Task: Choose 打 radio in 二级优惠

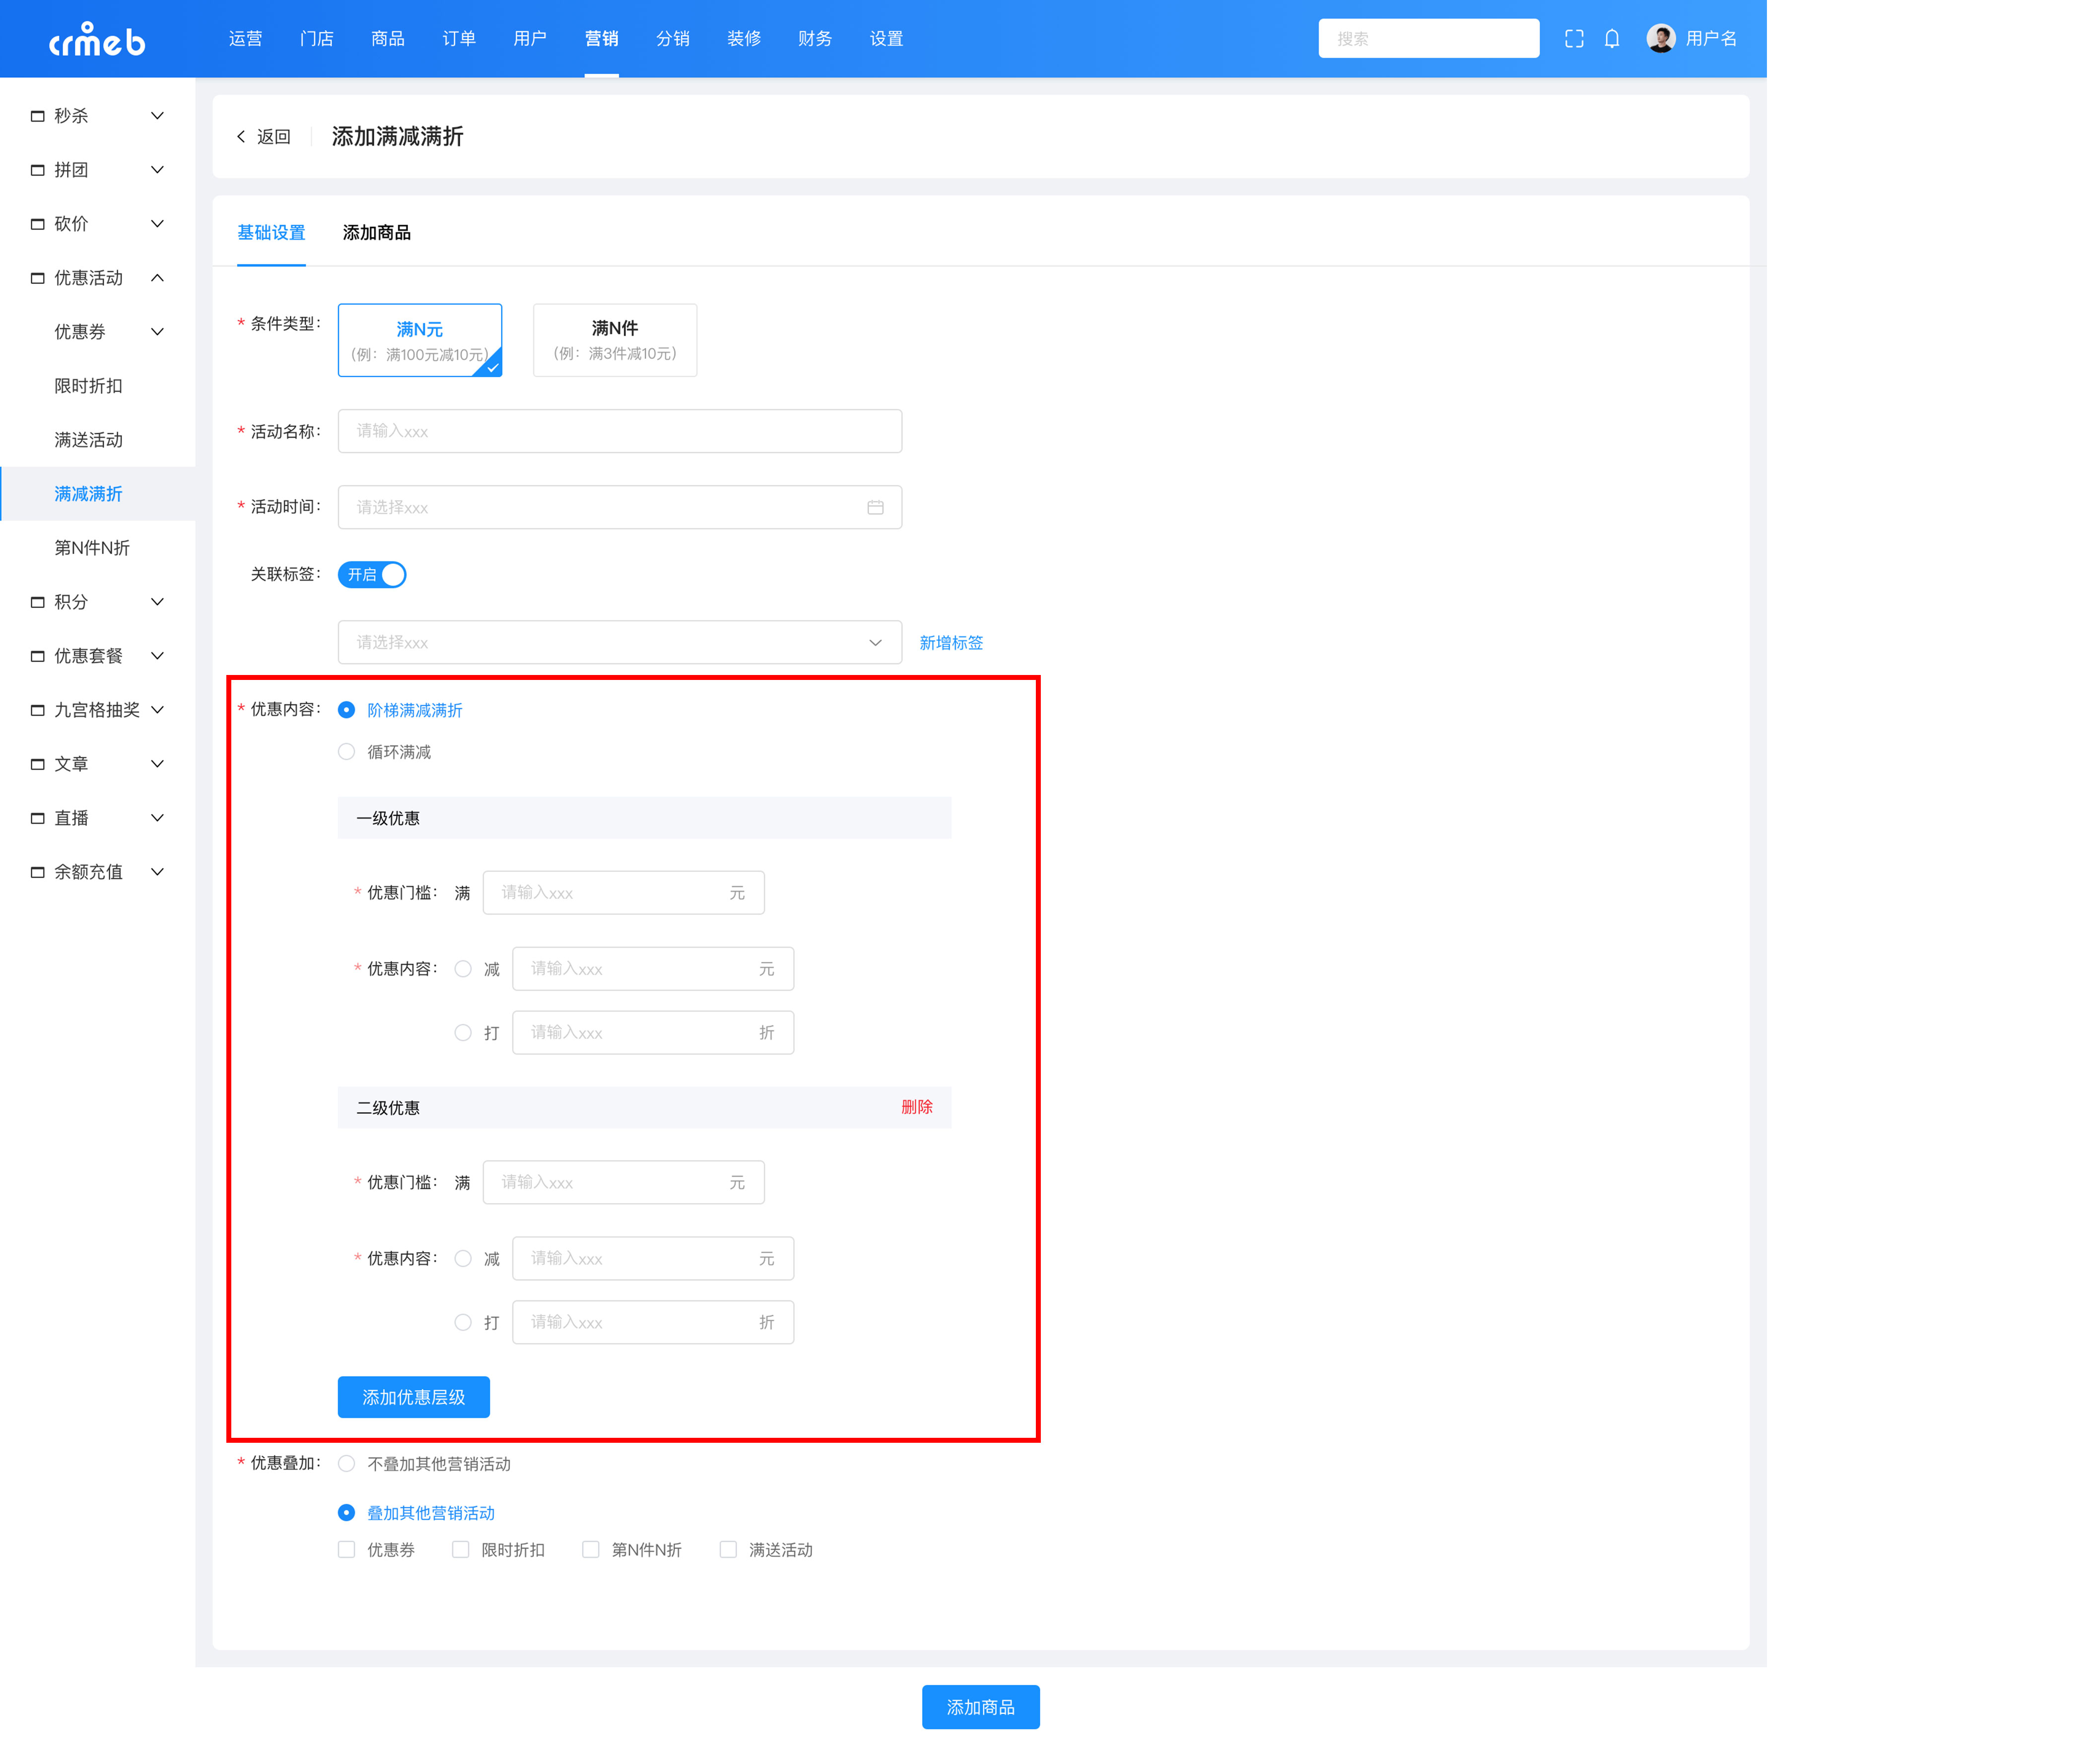Action: (x=463, y=1323)
